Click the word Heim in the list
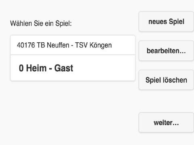 point(36,68)
